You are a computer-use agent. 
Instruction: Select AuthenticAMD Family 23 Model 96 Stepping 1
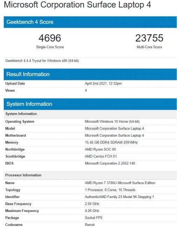pos(119,197)
